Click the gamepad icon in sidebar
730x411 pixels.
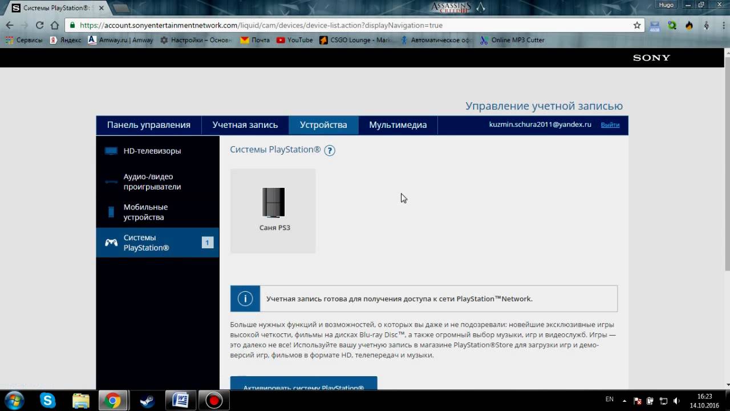[111, 243]
